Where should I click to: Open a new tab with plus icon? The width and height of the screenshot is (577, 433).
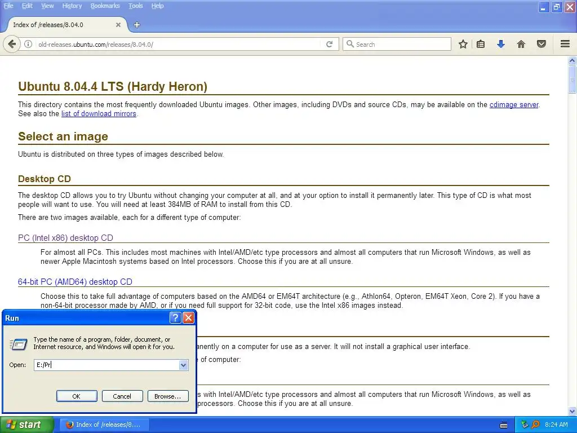137,25
